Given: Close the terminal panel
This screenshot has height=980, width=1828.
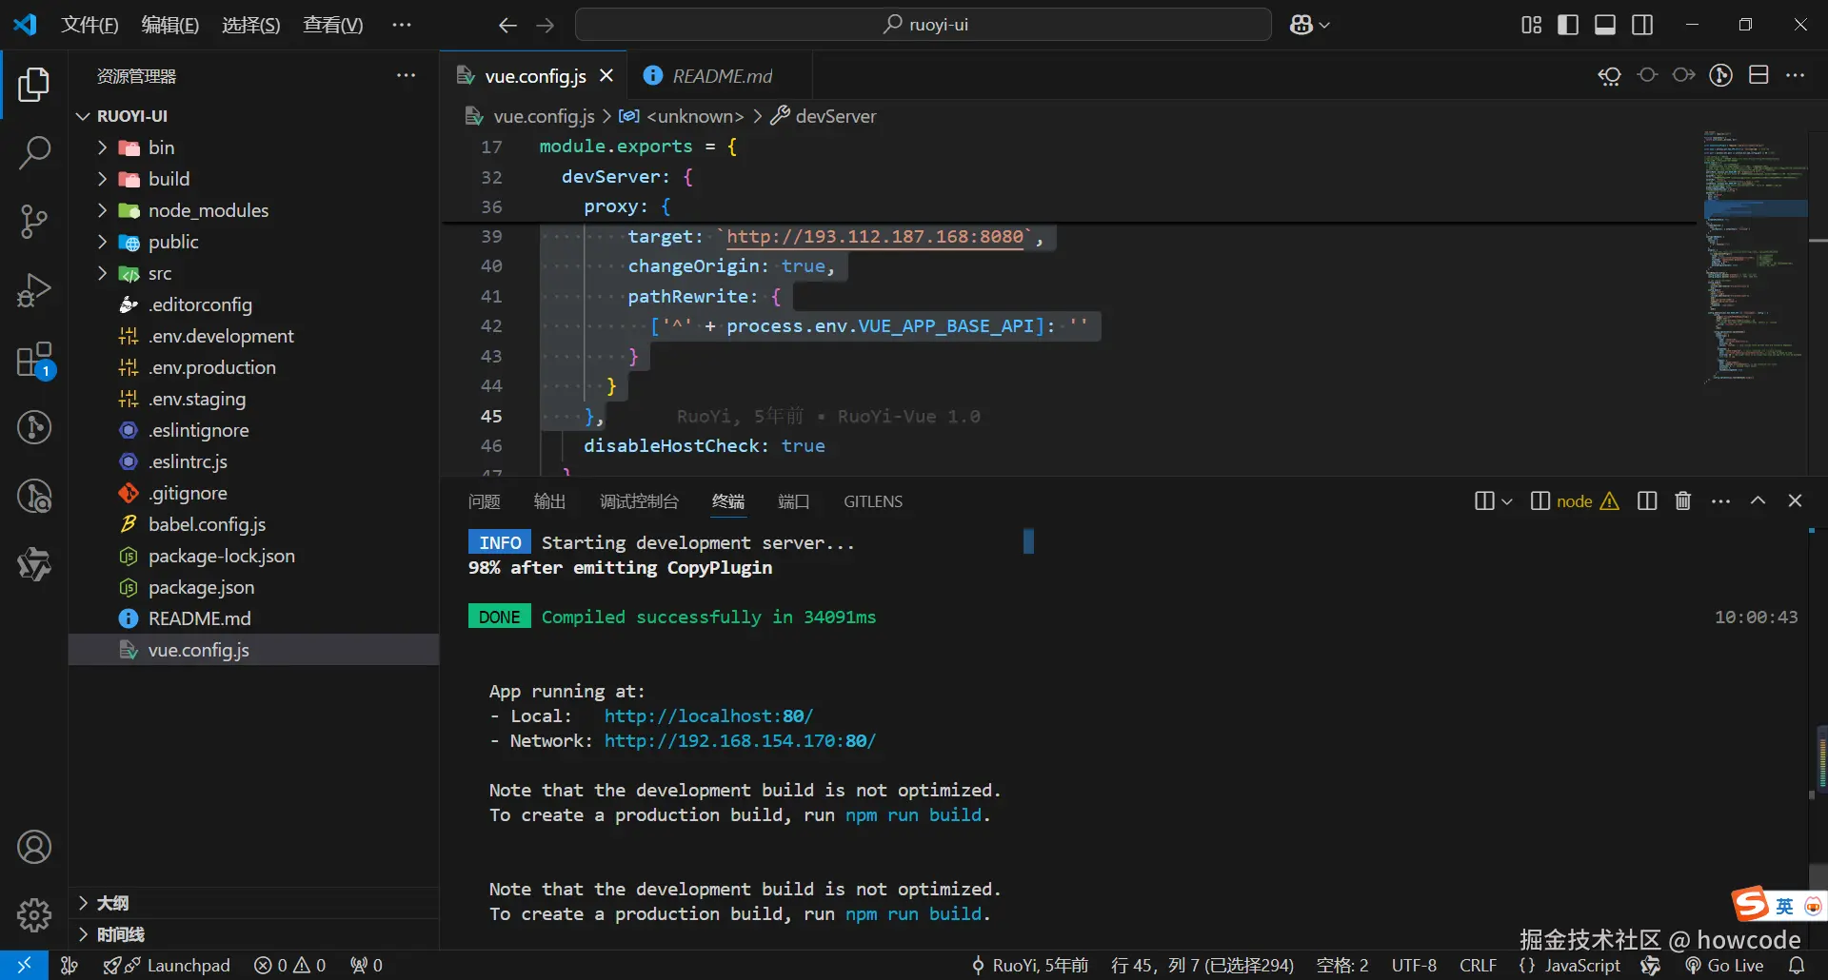Looking at the screenshot, I should coord(1795,501).
